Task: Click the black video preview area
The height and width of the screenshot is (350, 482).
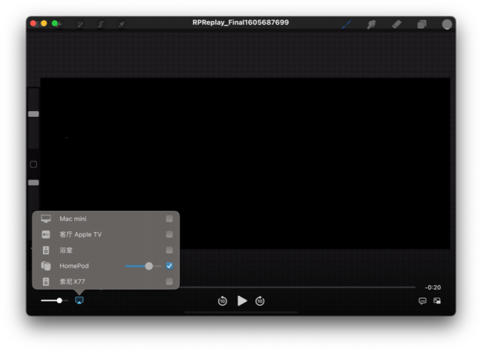Action: coord(245,163)
